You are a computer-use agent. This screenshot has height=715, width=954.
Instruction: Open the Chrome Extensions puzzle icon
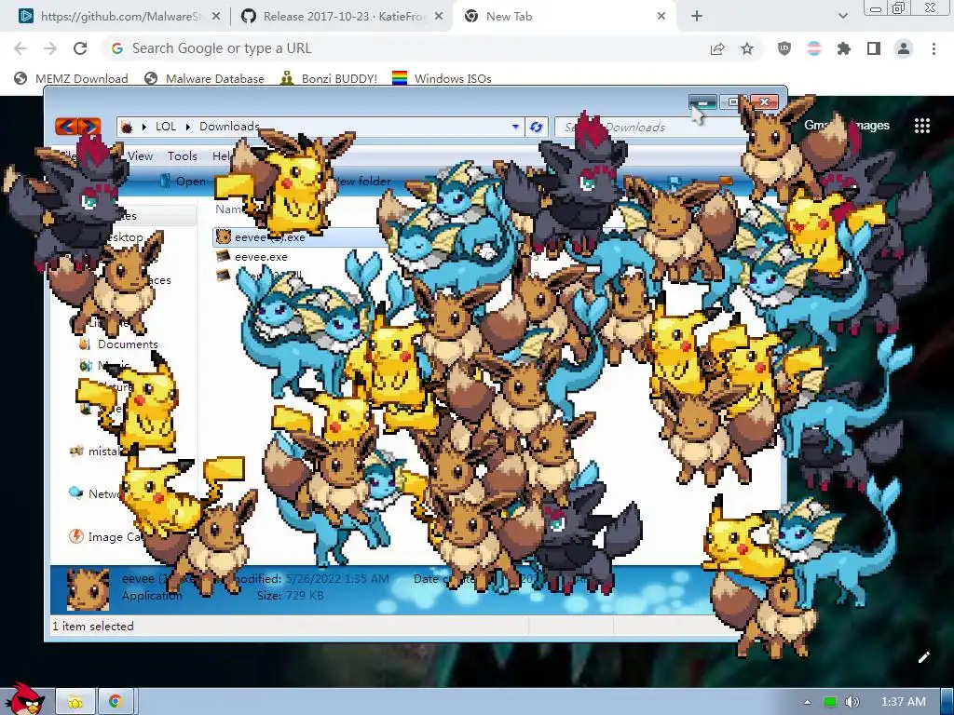coord(844,48)
